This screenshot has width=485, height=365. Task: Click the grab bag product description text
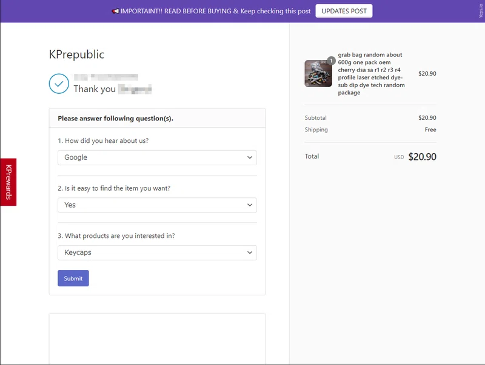pos(371,73)
